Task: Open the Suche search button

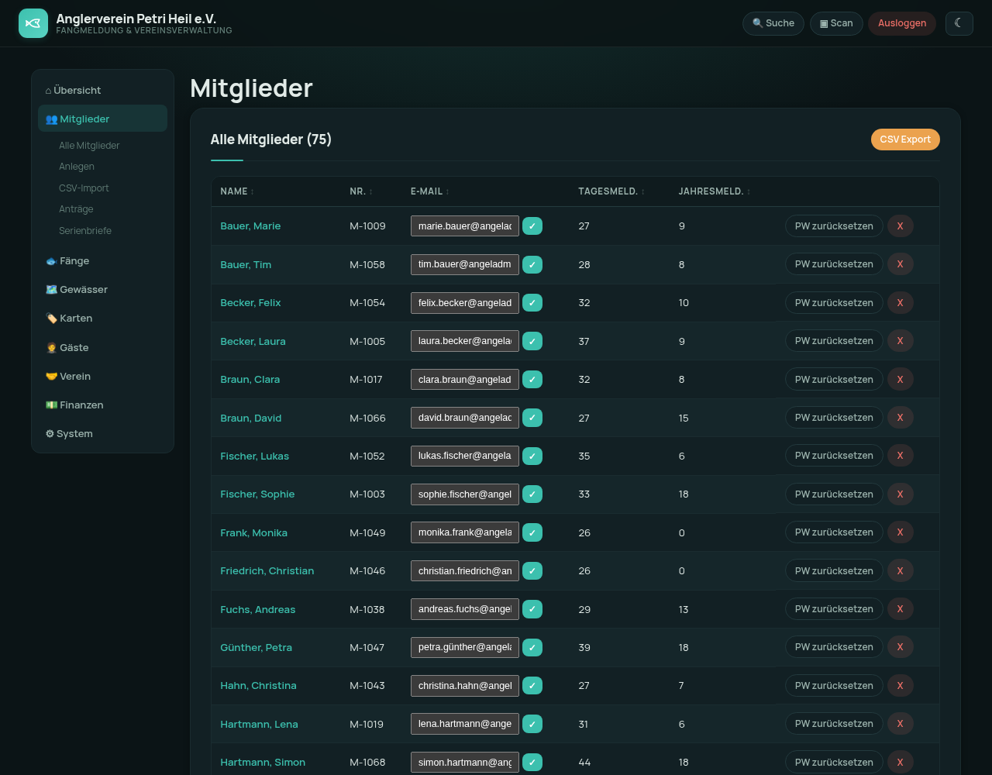Action: coord(773,23)
